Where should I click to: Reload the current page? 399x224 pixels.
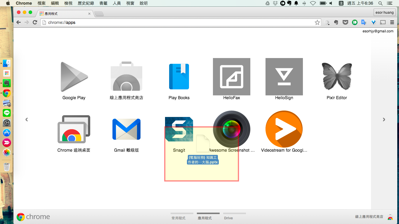(x=35, y=22)
